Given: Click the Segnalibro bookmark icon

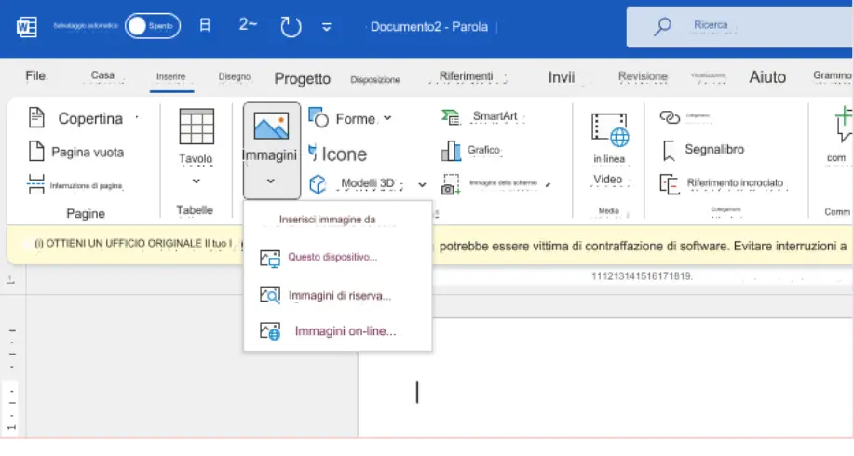Looking at the screenshot, I should pyautogui.click(x=669, y=151).
